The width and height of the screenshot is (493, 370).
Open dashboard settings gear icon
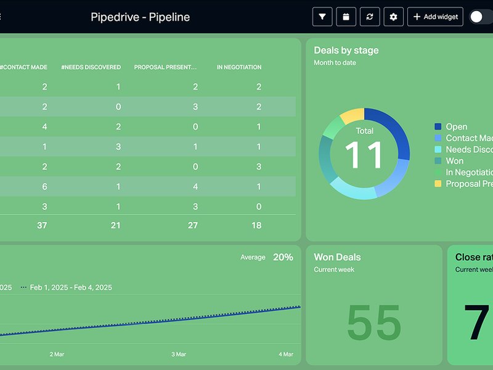pos(393,17)
